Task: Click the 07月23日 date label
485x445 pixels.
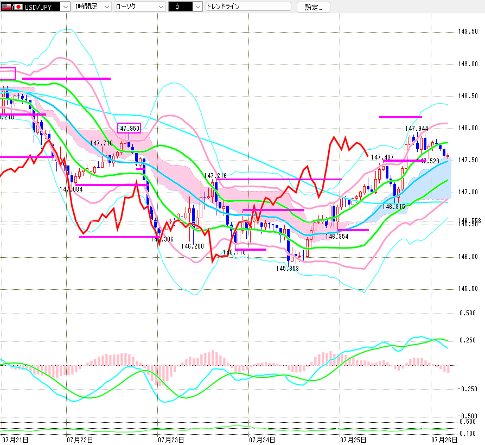Action: click(171, 440)
